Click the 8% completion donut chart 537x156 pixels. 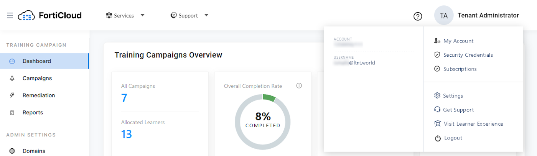263,122
